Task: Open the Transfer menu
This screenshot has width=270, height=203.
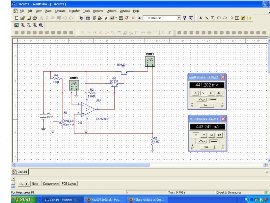Action: click(74, 11)
